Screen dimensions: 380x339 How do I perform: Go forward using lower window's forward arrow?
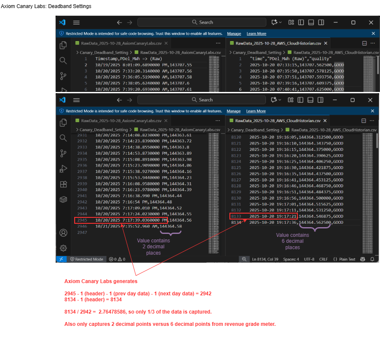(129, 100)
